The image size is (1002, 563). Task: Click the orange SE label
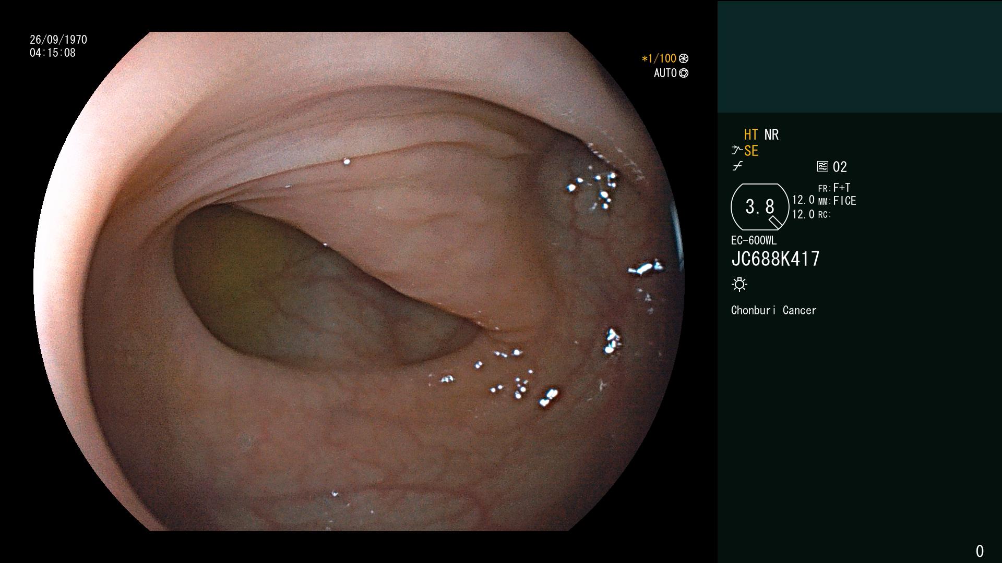[x=751, y=151]
